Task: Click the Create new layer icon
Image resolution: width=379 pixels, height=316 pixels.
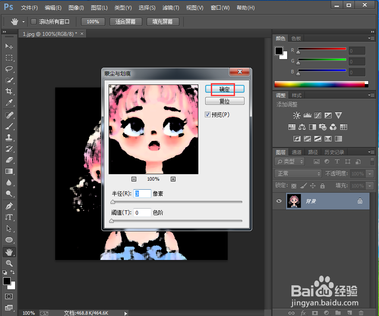Action: (349, 313)
